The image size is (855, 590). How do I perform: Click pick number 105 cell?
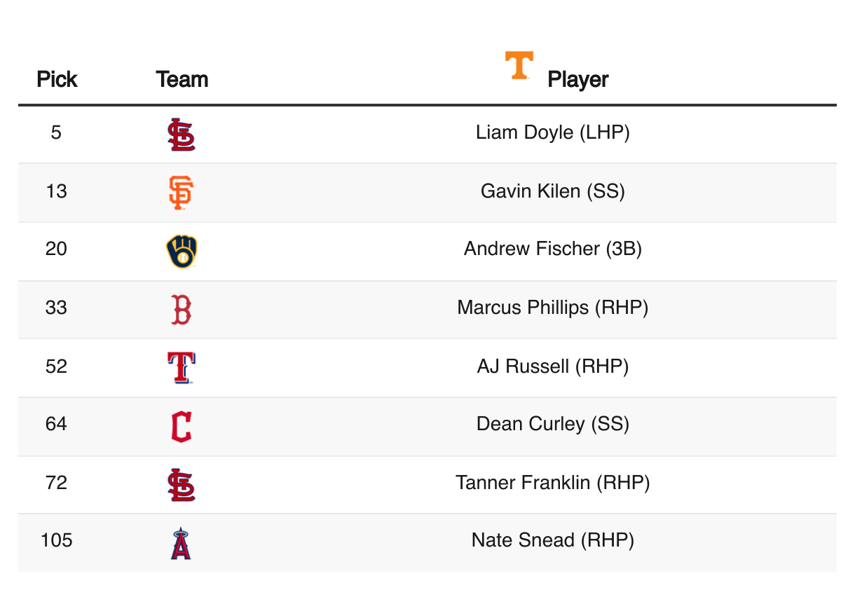(57, 540)
